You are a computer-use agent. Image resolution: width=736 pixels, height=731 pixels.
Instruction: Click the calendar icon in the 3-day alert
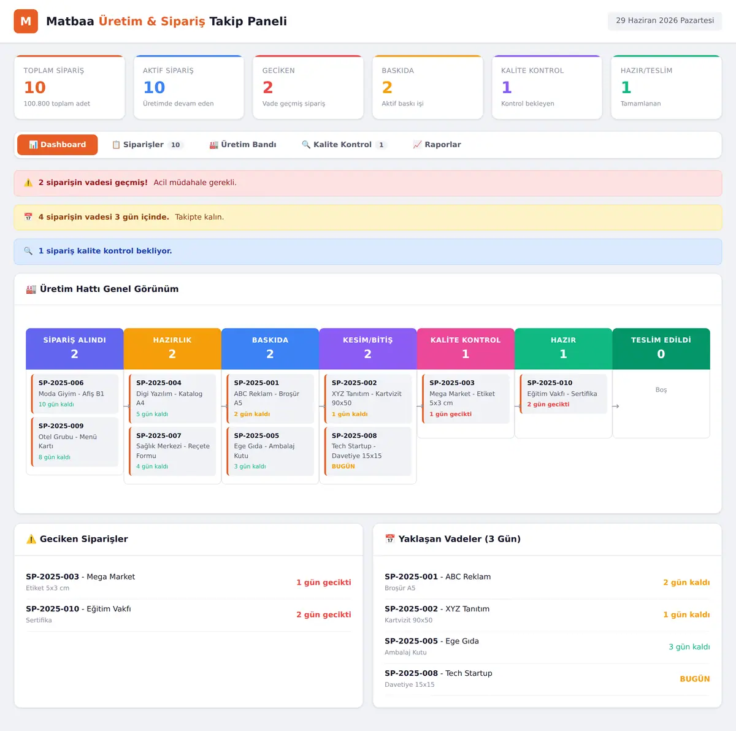(x=28, y=217)
